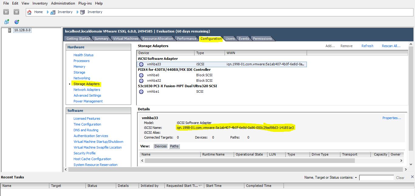Click the Rescan All link
The height and width of the screenshot is (196, 415).
(391, 46)
